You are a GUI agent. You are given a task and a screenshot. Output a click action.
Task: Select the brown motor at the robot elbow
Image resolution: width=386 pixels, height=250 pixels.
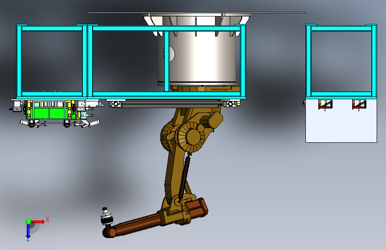click(197, 210)
